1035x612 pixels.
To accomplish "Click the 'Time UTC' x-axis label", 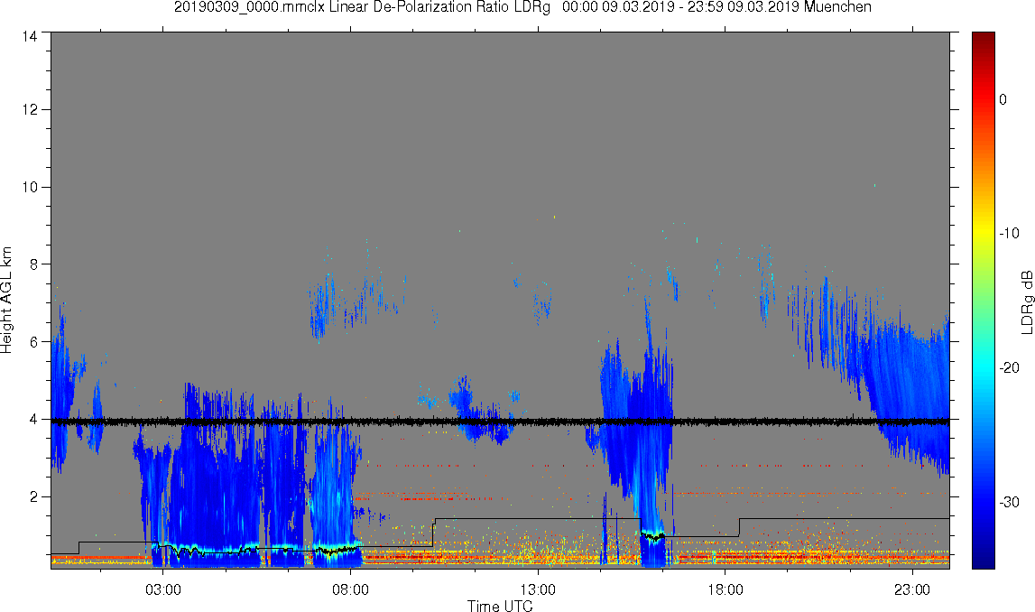I will click(x=500, y=606).
